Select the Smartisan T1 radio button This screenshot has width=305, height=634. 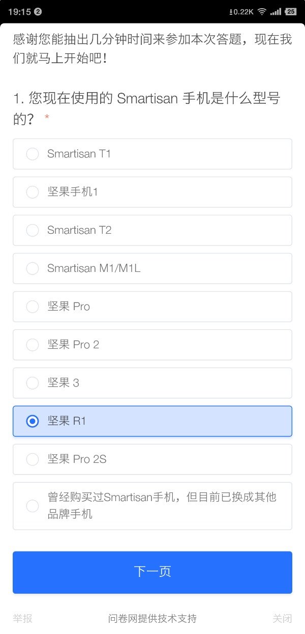coord(33,154)
